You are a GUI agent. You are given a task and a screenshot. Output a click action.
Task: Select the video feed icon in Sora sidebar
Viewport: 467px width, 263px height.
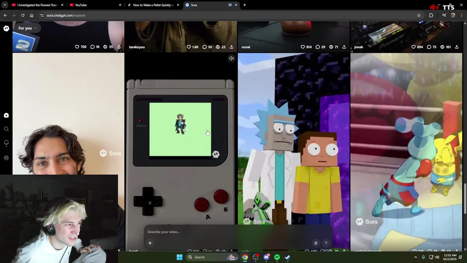tap(6, 115)
